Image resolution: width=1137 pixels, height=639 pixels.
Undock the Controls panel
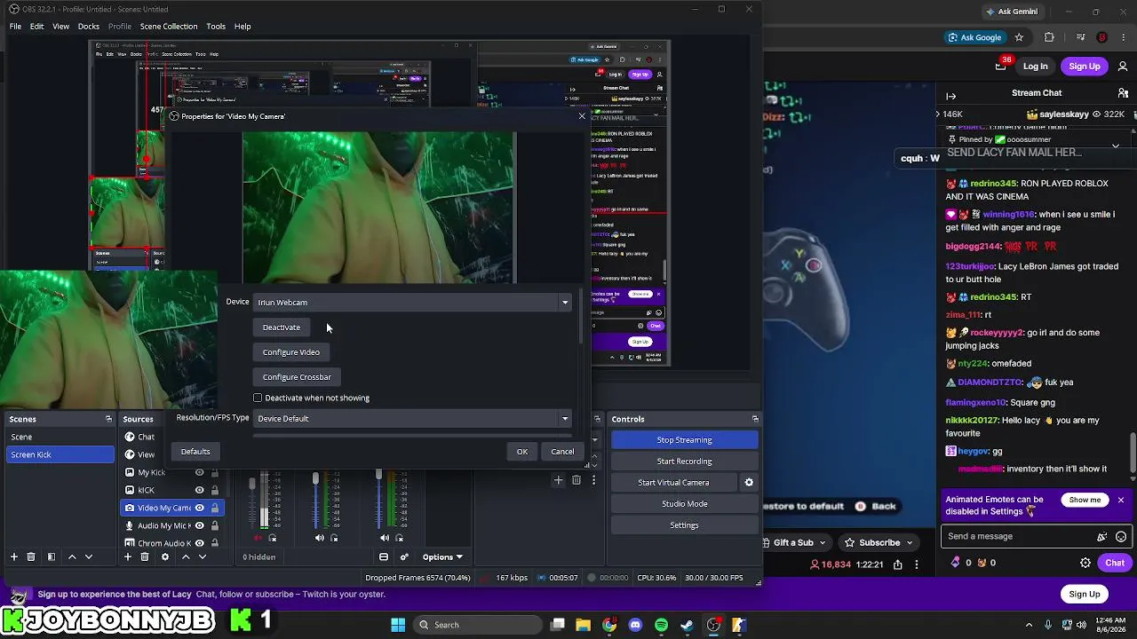tap(755, 419)
